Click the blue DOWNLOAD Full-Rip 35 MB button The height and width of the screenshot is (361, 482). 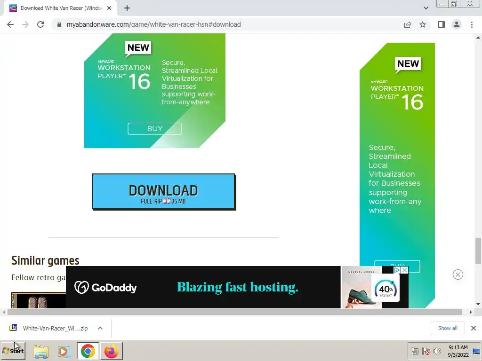click(x=163, y=192)
